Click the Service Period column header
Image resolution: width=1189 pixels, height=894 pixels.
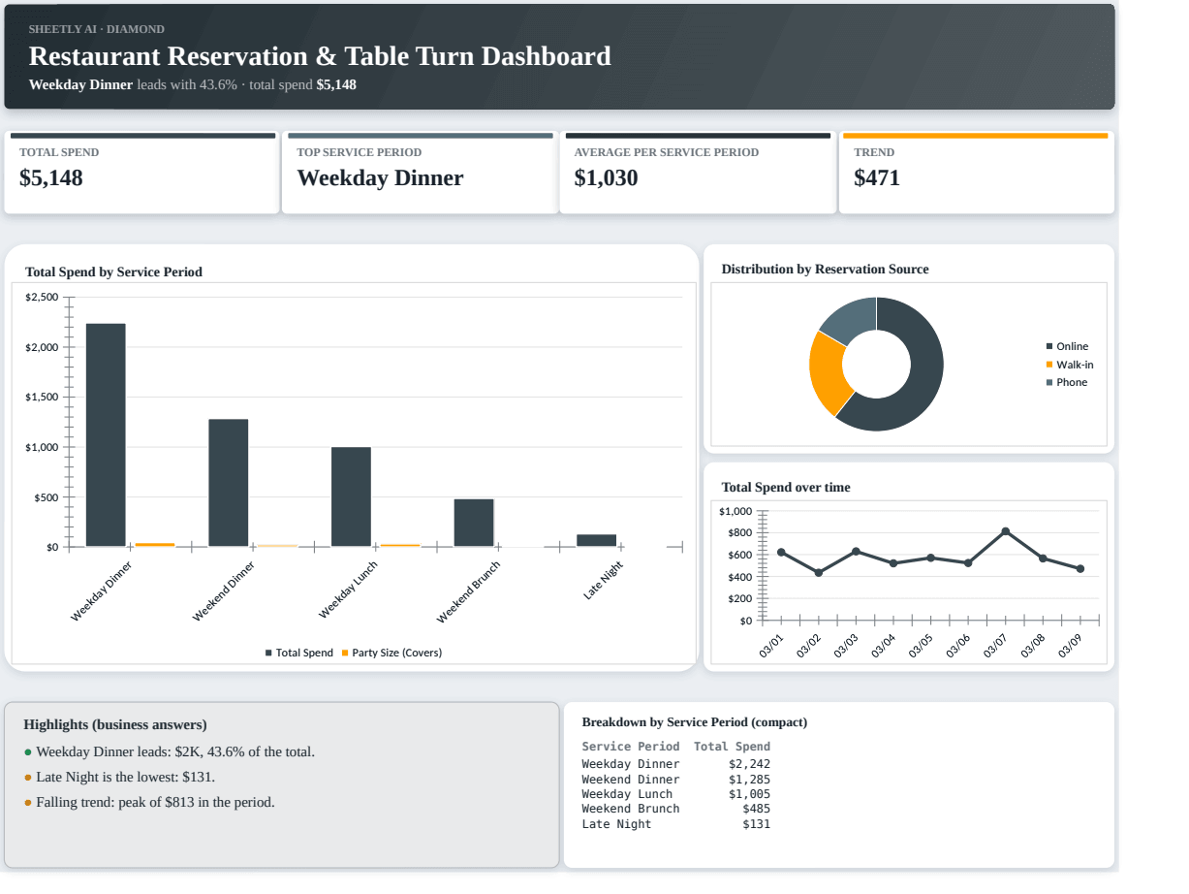point(631,747)
